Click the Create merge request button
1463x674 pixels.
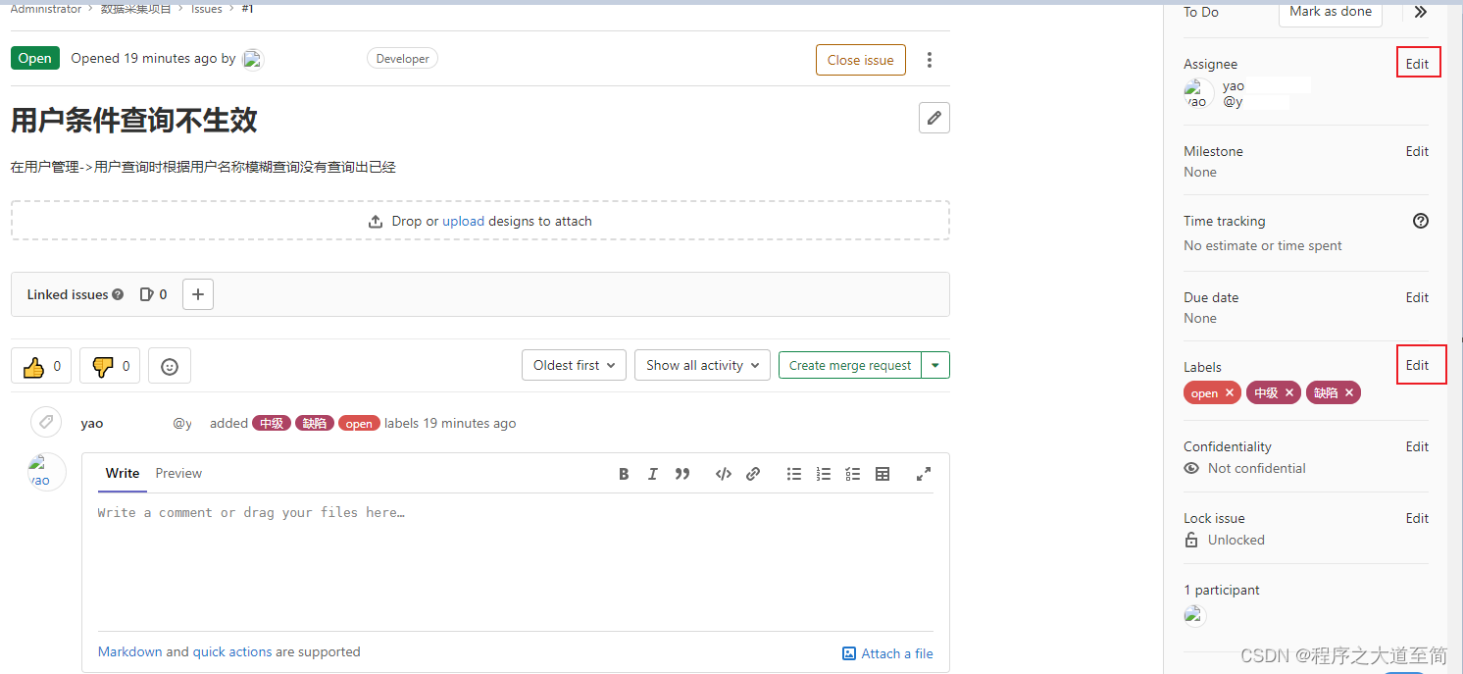coord(850,365)
